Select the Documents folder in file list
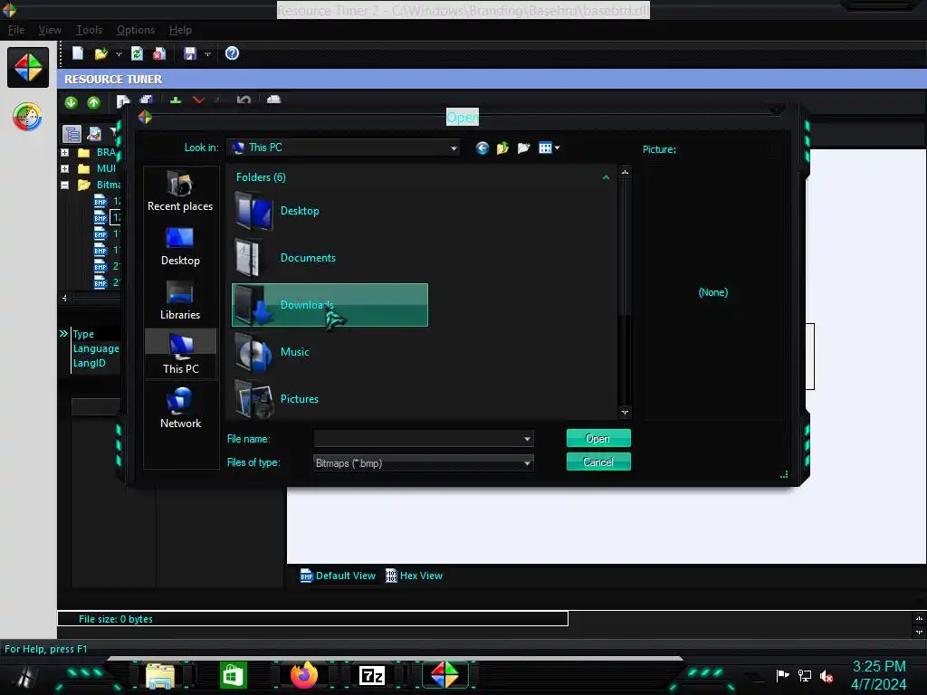The image size is (927, 695). (x=330, y=258)
